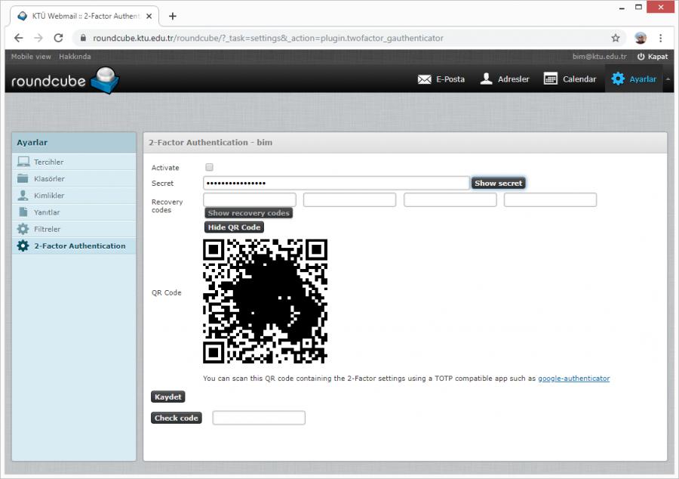Click the Check code button

177,418
